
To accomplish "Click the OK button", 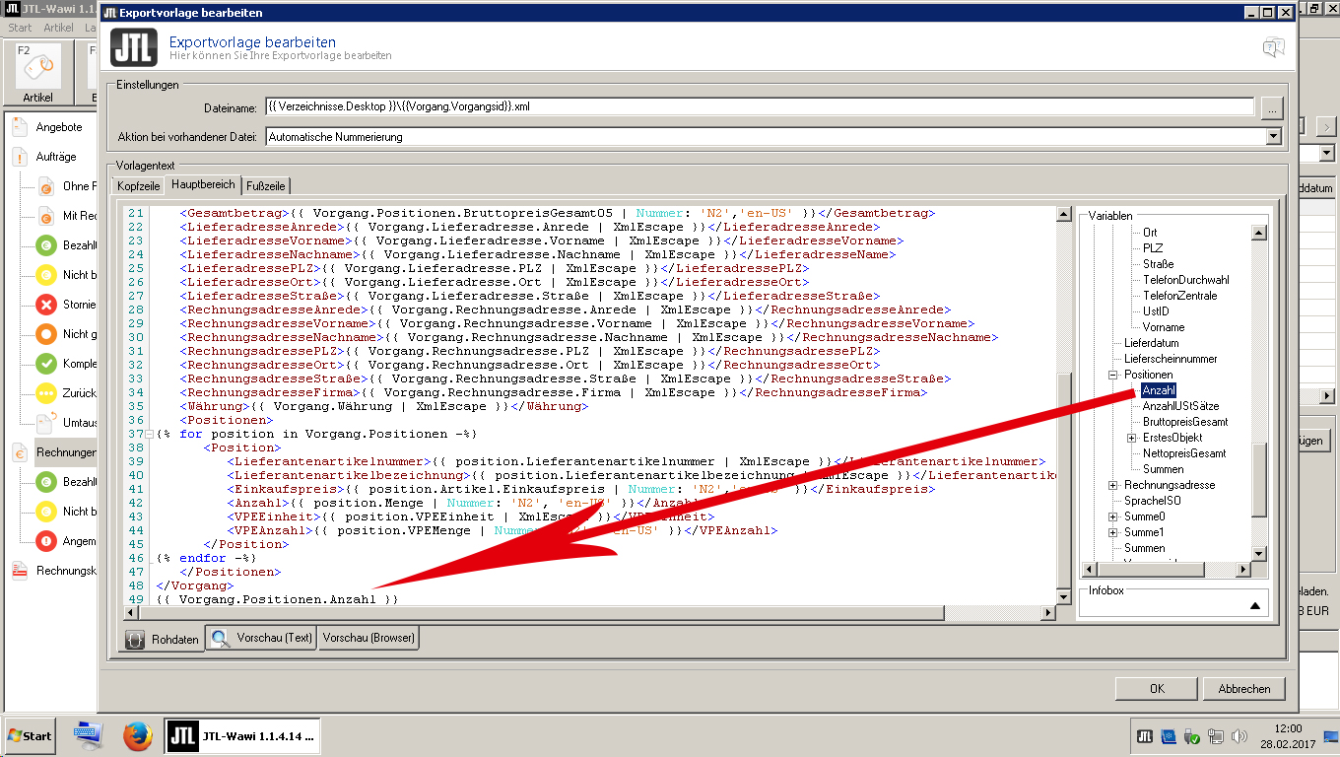I will (1157, 689).
